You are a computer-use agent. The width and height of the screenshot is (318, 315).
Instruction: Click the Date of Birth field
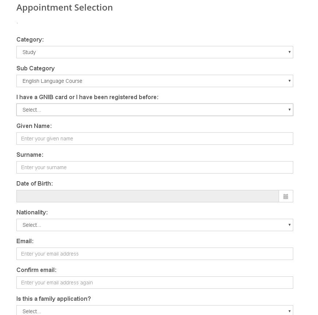click(x=147, y=196)
